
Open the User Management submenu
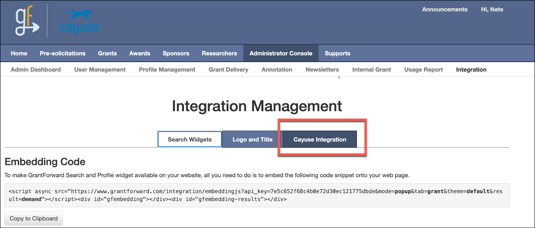click(x=100, y=70)
